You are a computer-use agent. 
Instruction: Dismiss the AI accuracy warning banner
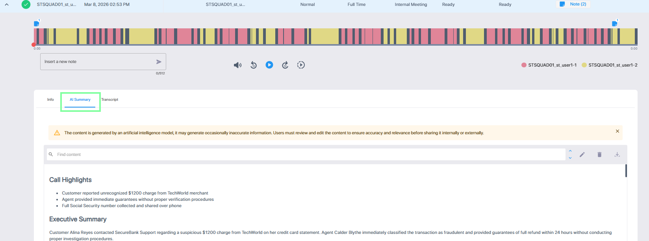click(x=617, y=131)
